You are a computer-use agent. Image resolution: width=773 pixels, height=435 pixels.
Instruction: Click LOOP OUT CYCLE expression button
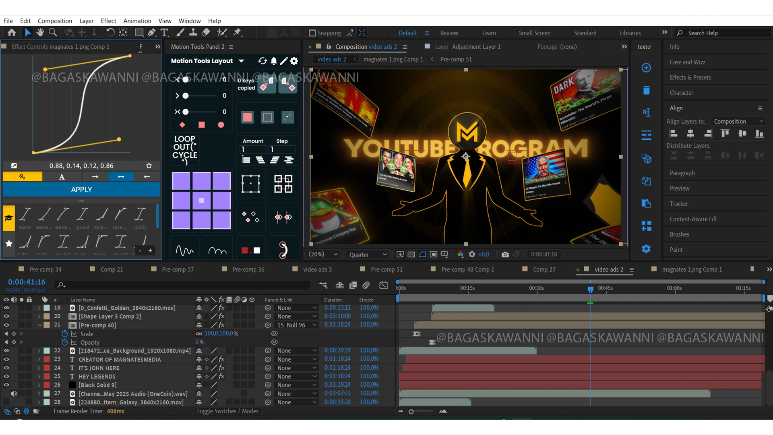[x=185, y=150]
